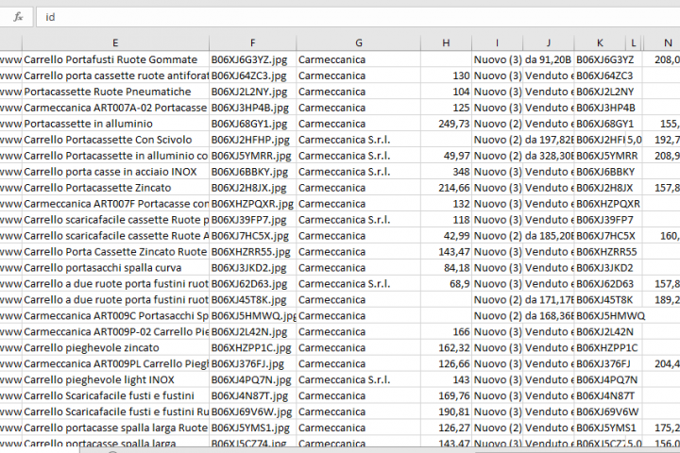Select column N header

[662, 42]
